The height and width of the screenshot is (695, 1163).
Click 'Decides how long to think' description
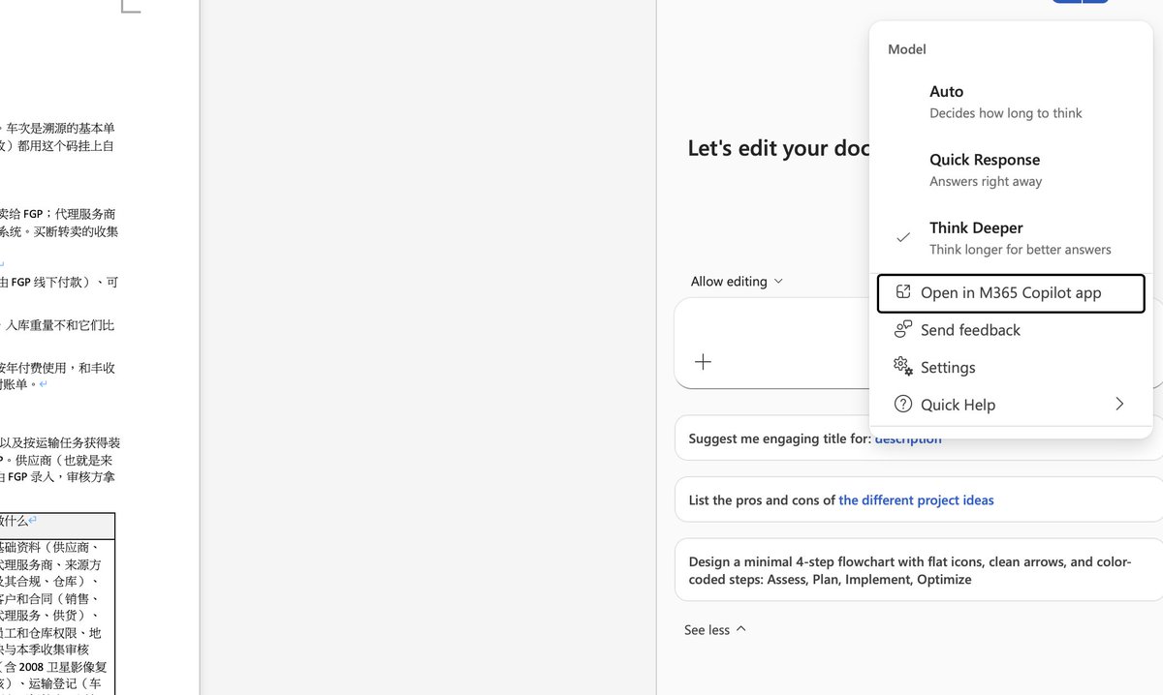1006,113
